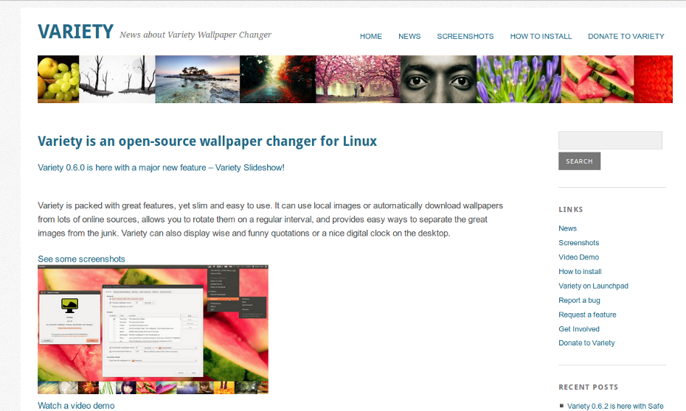
Task: Select the Request a feature link
Action: [587, 315]
